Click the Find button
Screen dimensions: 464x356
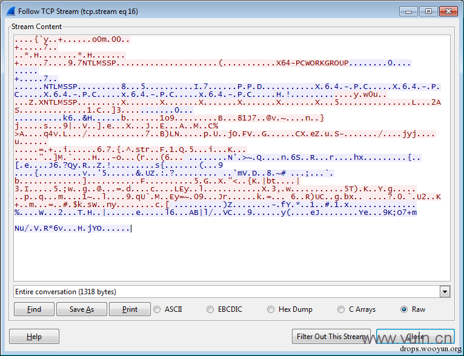click(34, 309)
